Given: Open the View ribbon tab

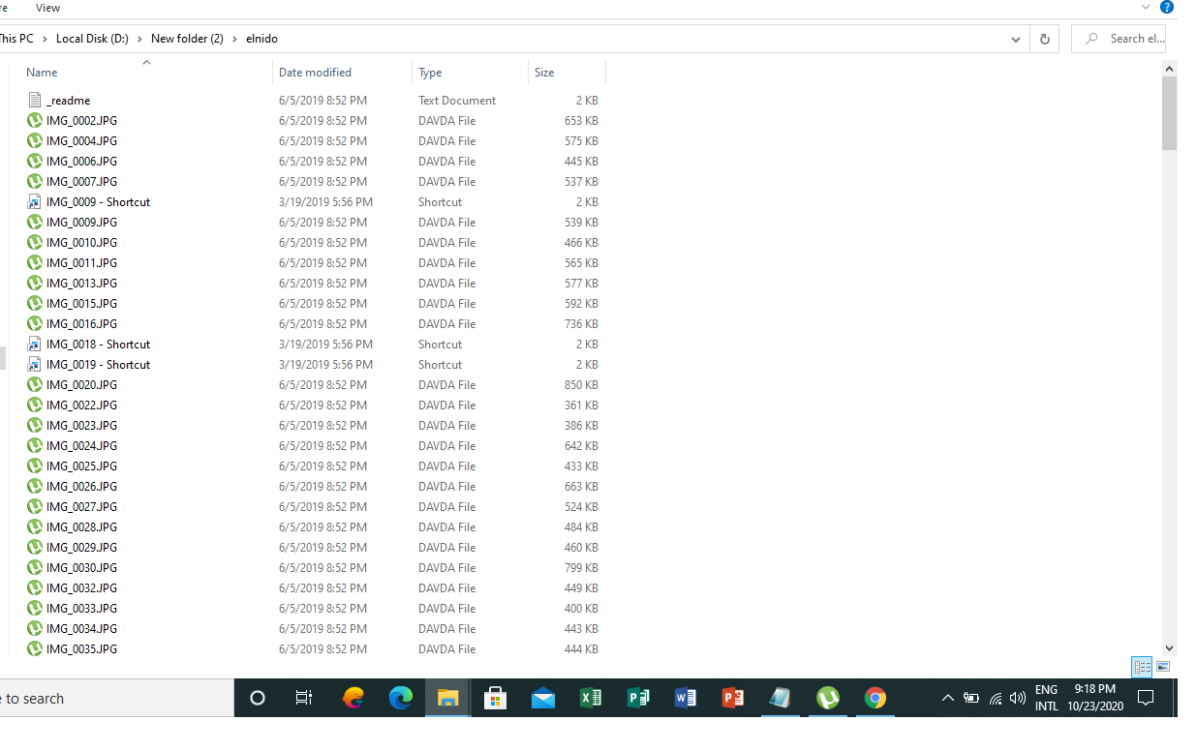Looking at the screenshot, I should tap(47, 8).
